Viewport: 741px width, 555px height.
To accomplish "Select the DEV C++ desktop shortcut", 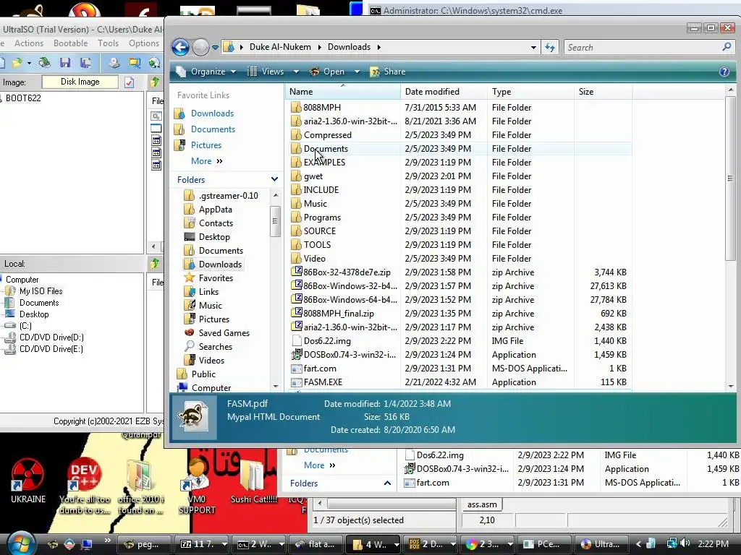I will click(x=85, y=486).
